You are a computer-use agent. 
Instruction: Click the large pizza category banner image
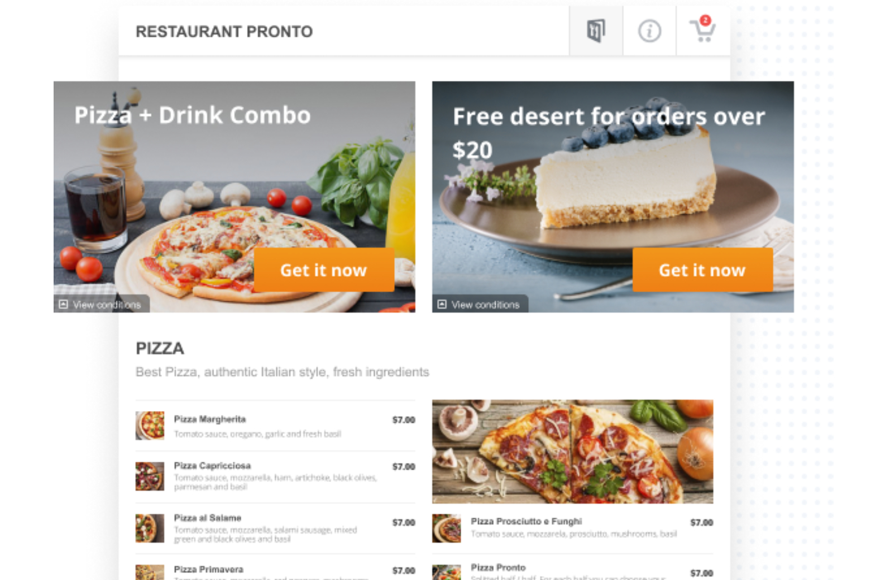pyautogui.click(x=573, y=451)
